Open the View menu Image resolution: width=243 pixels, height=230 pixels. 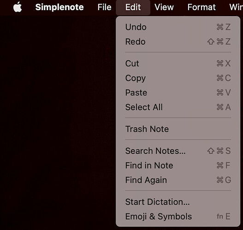point(164,7)
